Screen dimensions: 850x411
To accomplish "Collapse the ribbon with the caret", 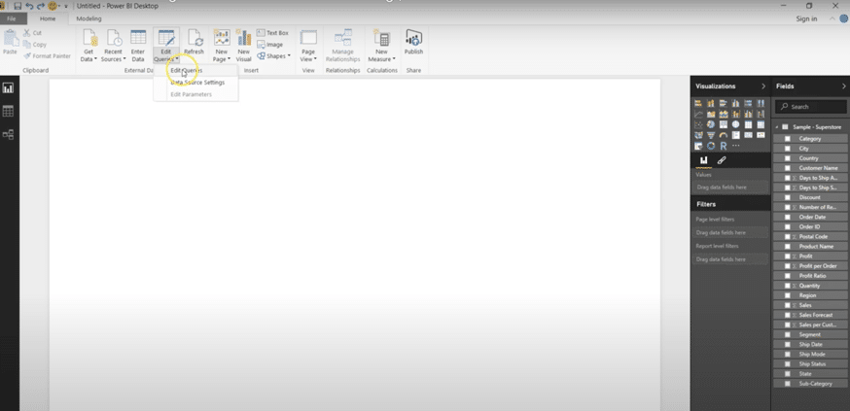I will pos(832,19).
